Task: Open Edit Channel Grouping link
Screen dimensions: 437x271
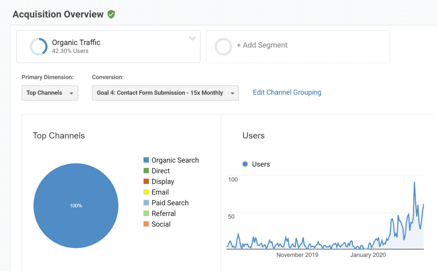Action: click(287, 92)
